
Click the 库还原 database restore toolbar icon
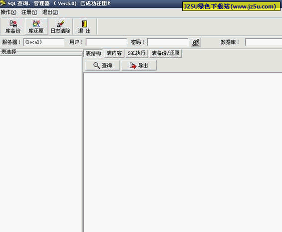pos(37,26)
